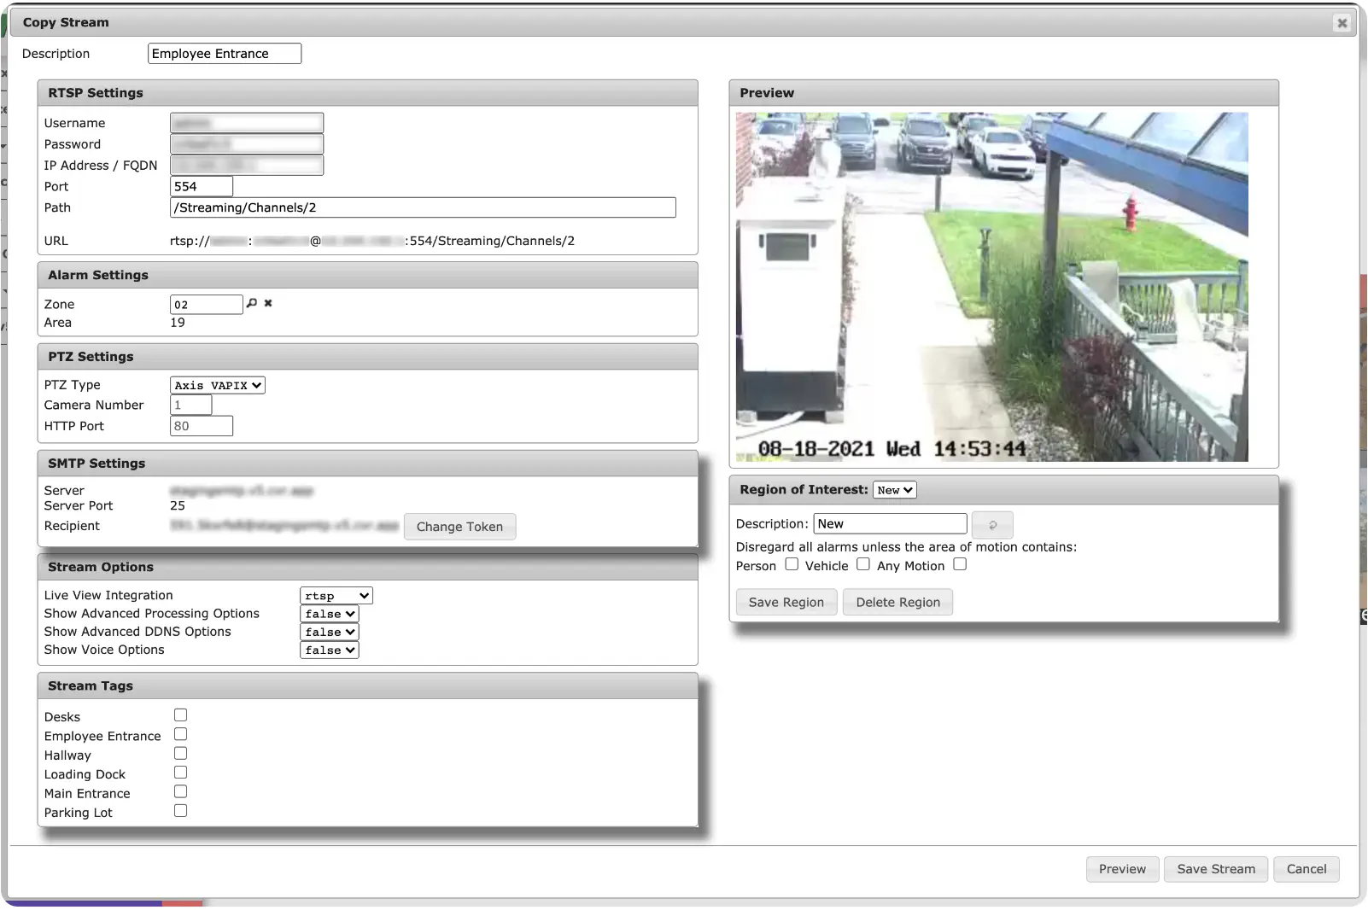This screenshot has height=910, width=1368.
Task: Open the Live View Integration dropdown
Action: [x=336, y=596]
